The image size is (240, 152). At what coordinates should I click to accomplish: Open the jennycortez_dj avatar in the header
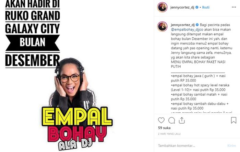[162, 7]
